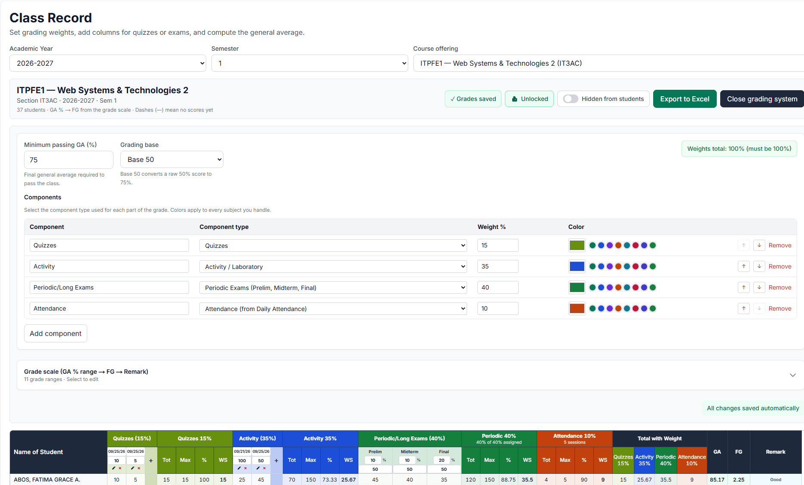Viewport: 804px width, 485px height.
Task: Open the Attendance orange color swatch picker
Action: tap(577, 308)
